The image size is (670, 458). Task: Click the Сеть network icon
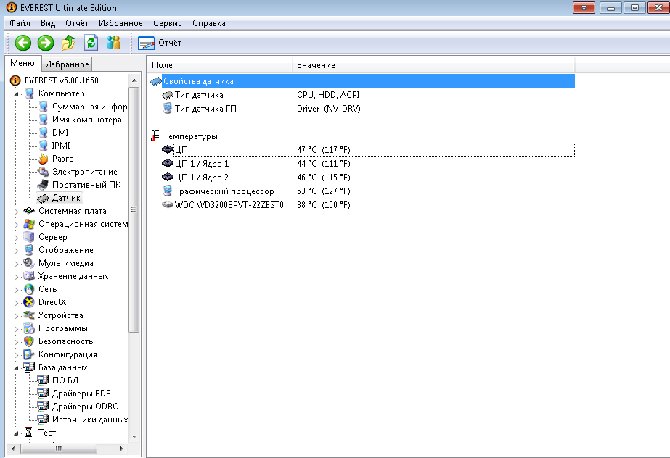[29, 289]
